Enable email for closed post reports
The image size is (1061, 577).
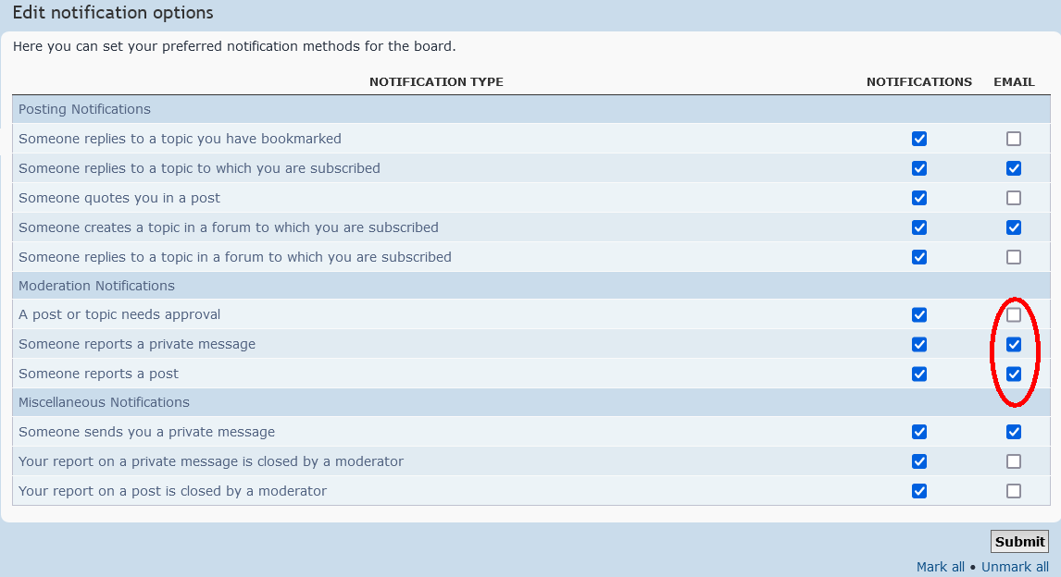[1013, 491]
